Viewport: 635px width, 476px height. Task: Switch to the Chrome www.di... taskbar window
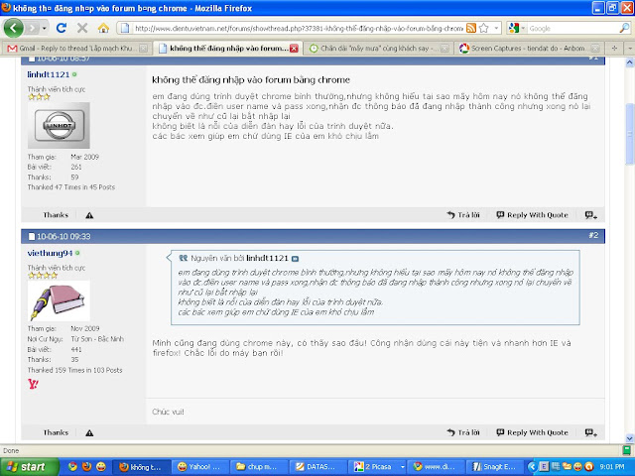(436, 467)
